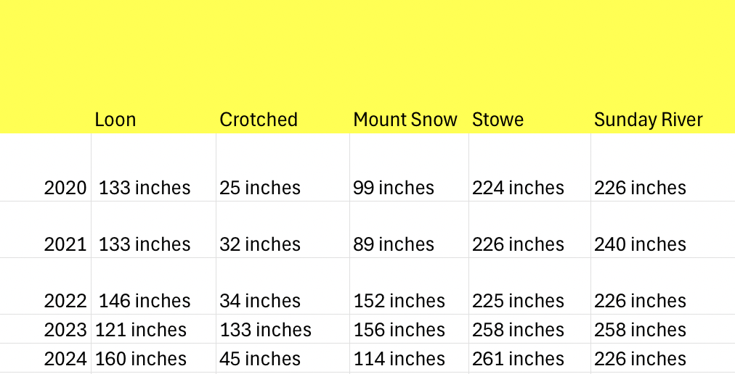Image resolution: width=735 pixels, height=374 pixels.
Task: Click the 99 inches Mount Snow cell
Action: coord(394,188)
